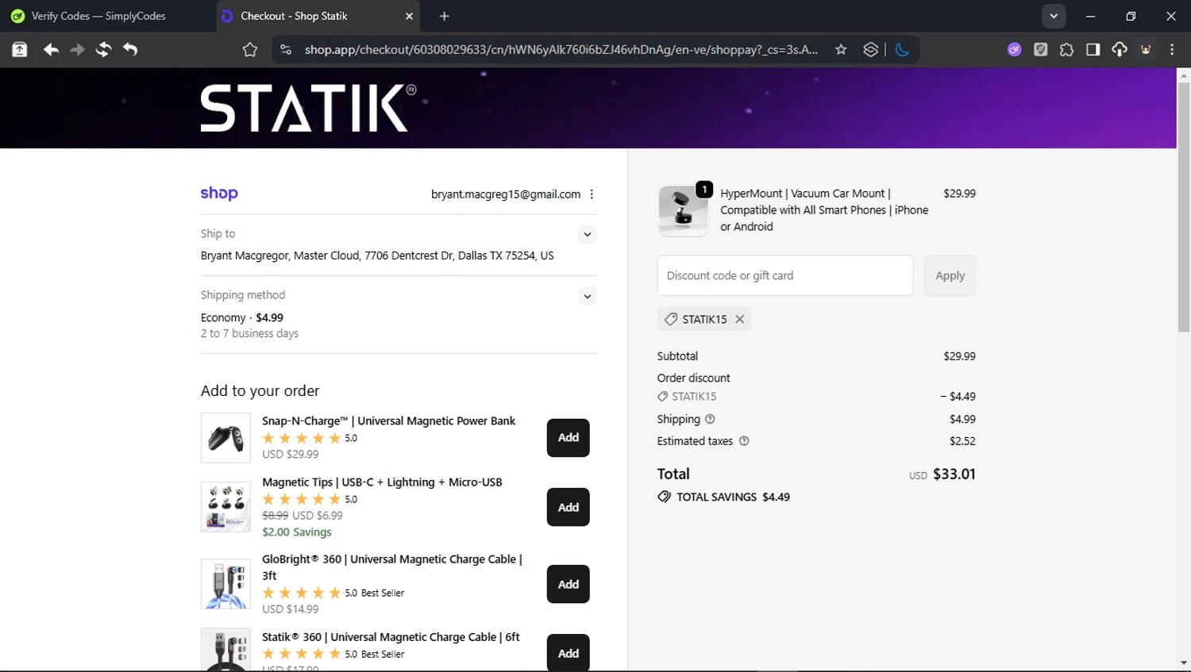Open account options next to email address
1191x672 pixels.
tap(592, 194)
